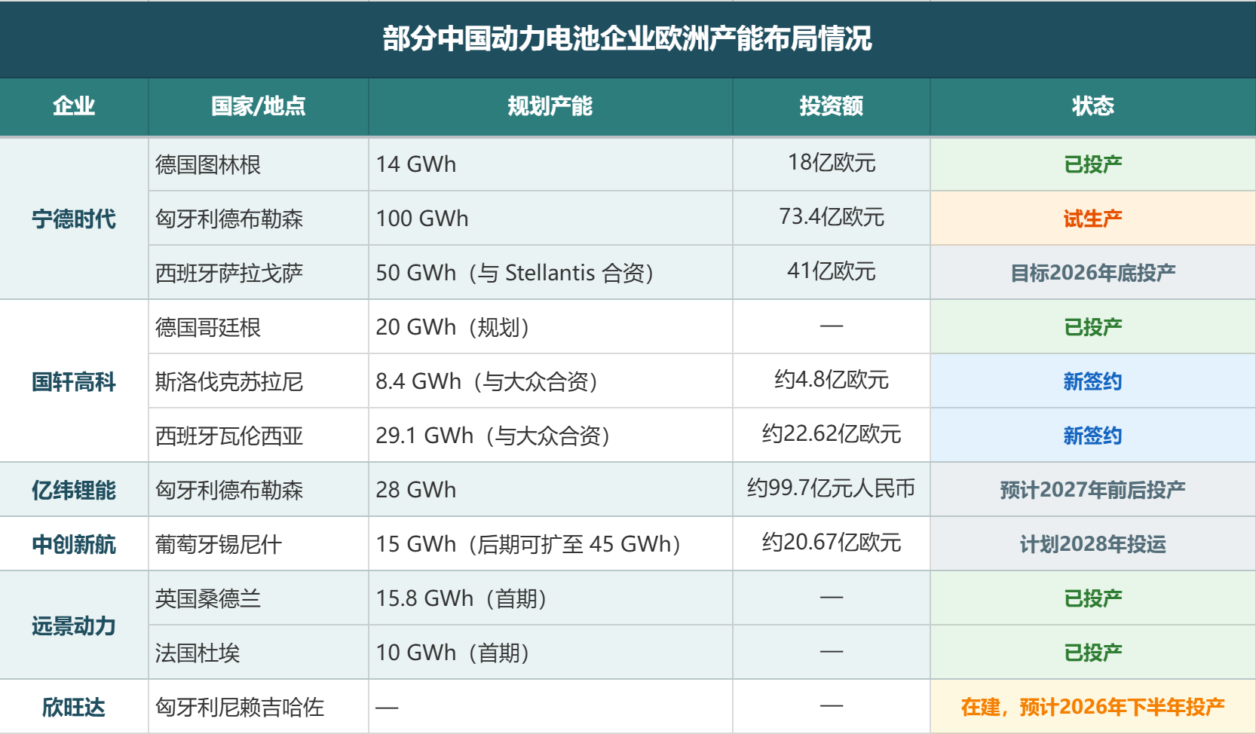This screenshot has height=734, width=1256.
Task: Select investment cell 约99.7亿元人民币
Action: tap(832, 490)
